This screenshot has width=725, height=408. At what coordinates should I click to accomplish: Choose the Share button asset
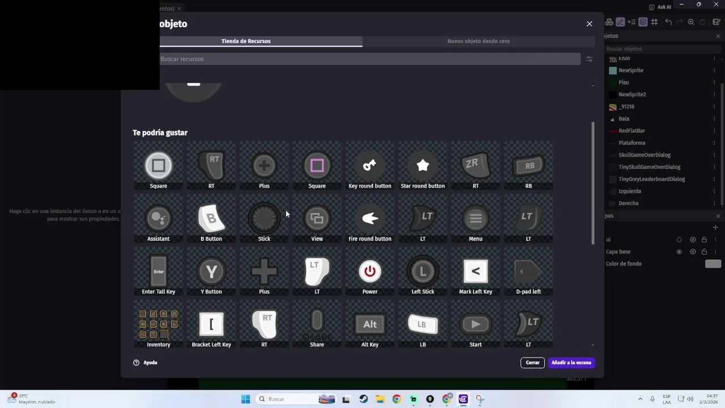pyautogui.click(x=317, y=324)
